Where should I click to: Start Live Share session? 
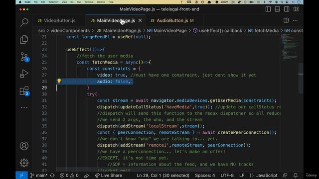pos(109,176)
